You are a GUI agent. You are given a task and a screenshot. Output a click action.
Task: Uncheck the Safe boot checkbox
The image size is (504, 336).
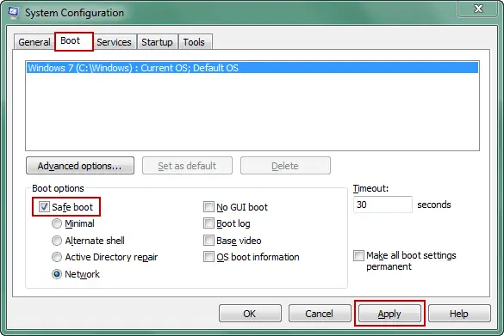[44, 207]
